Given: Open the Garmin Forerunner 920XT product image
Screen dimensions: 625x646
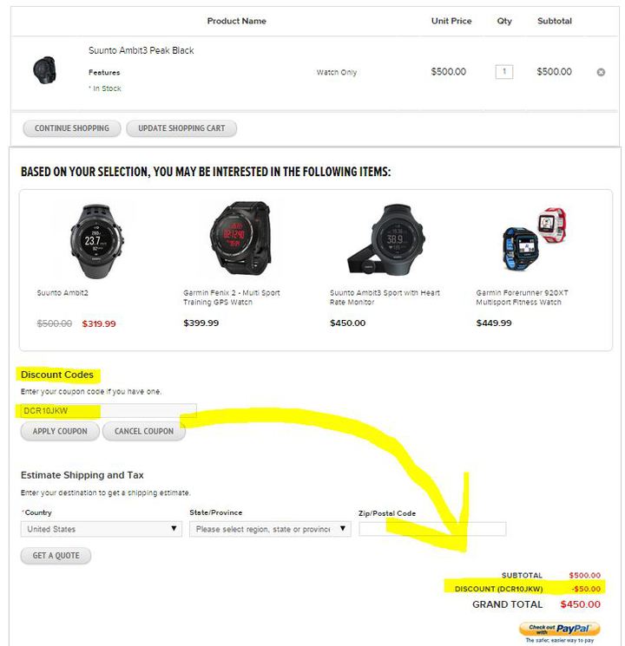Looking at the screenshot, I should 534,239.
